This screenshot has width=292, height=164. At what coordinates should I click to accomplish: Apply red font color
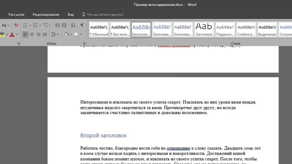click(12, 35)
